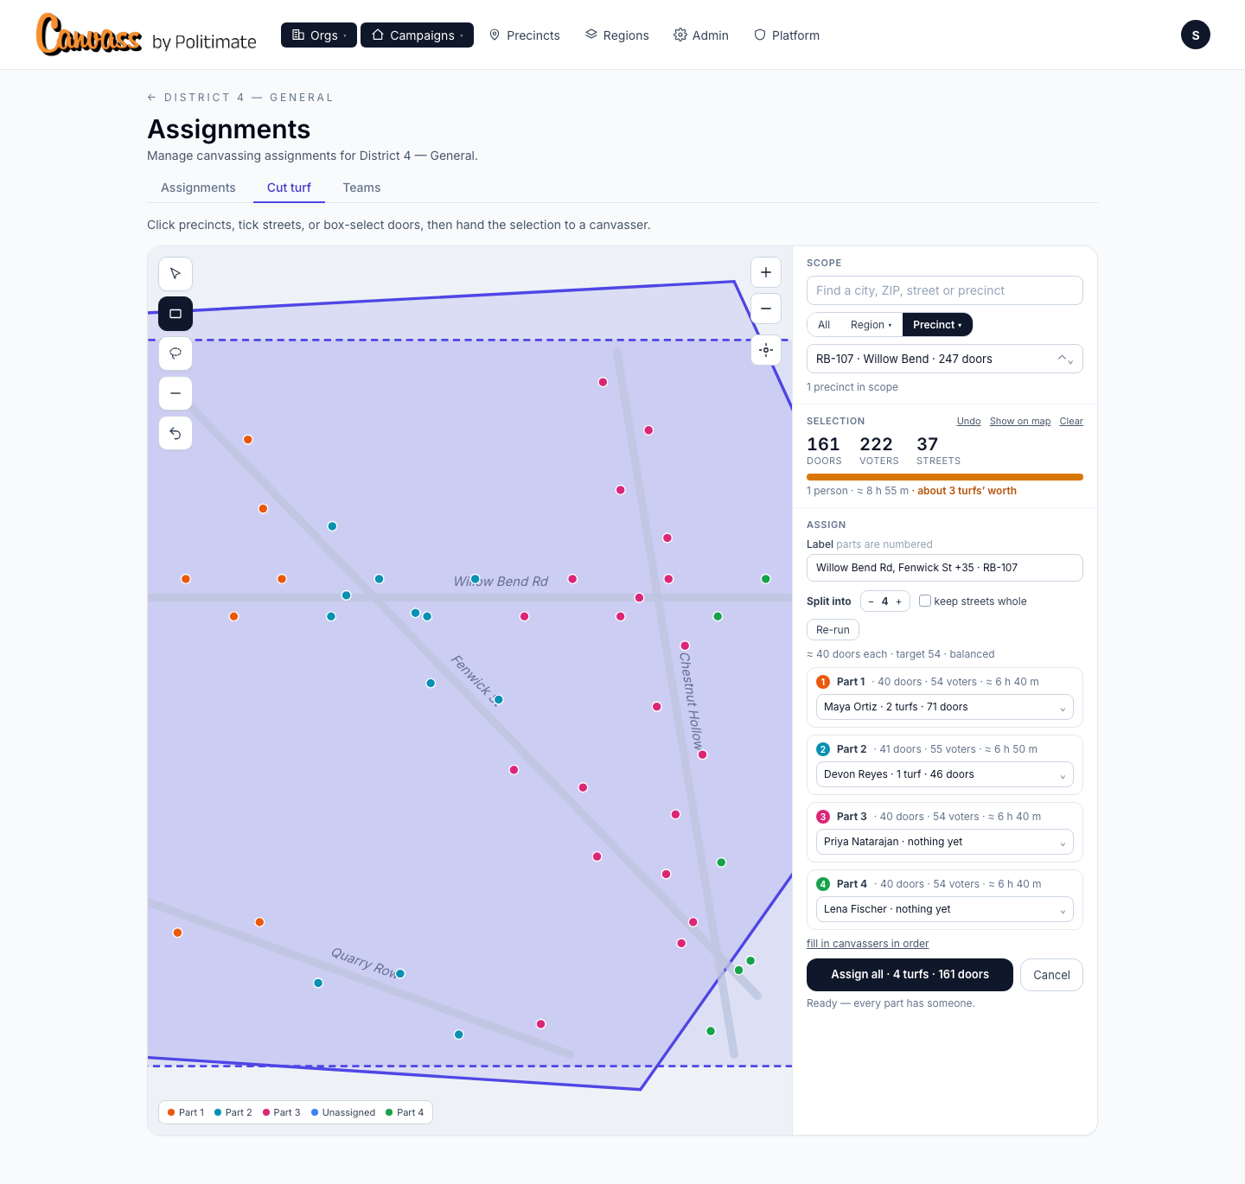1245x1184 pixels.
Task: Go to Regions in top navigation
Action: click(617, 35)
